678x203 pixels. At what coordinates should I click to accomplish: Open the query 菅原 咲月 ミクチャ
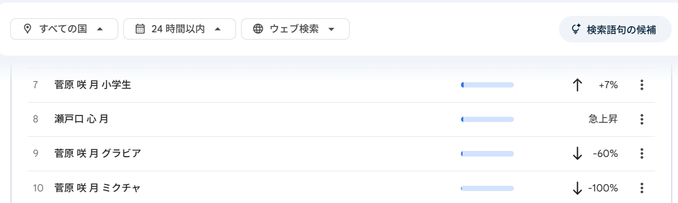pos(97,188)
